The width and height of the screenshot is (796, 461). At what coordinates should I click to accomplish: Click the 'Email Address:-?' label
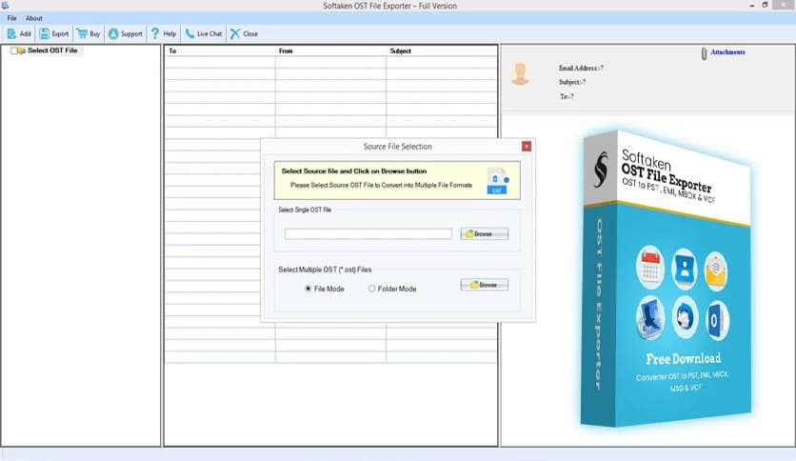coord(581,68)
